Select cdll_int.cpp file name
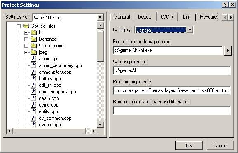238x153 pixels. [x=50, y=85]
